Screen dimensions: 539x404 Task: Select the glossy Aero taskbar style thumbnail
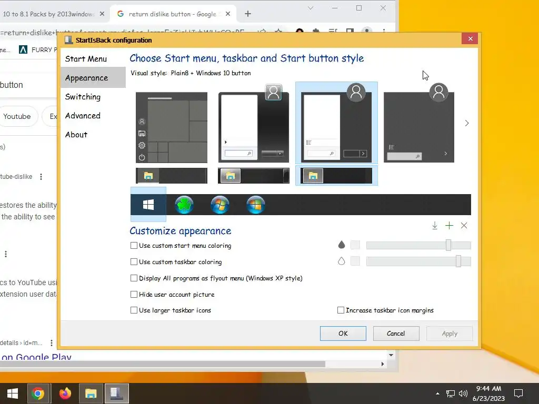coord(254,176)
